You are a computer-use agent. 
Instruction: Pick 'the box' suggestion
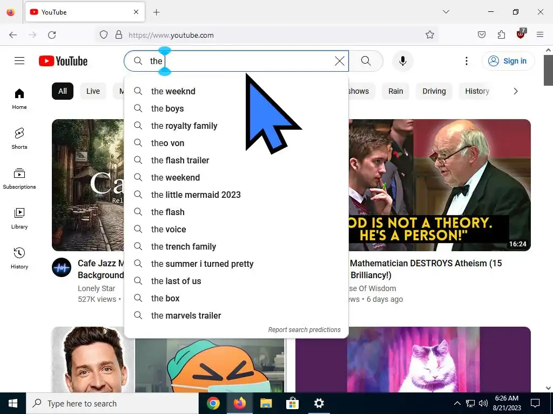pos(237,298)
